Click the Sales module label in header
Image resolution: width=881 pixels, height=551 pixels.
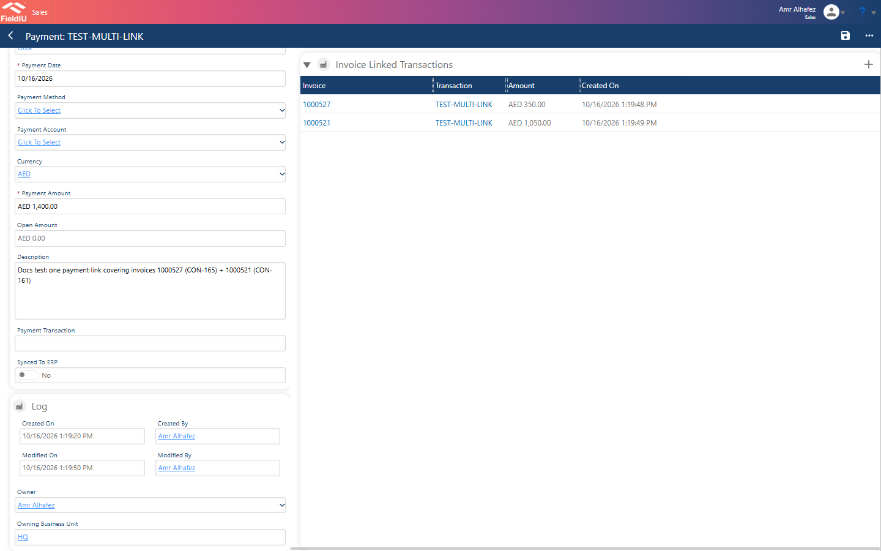[40, 12]
